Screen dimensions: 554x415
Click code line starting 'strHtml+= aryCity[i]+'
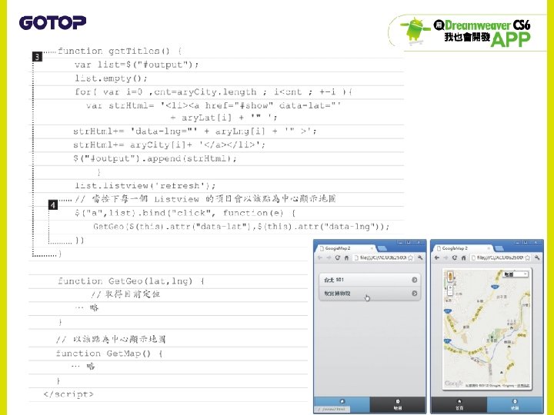pyautogui.click(x=169, y=145)
